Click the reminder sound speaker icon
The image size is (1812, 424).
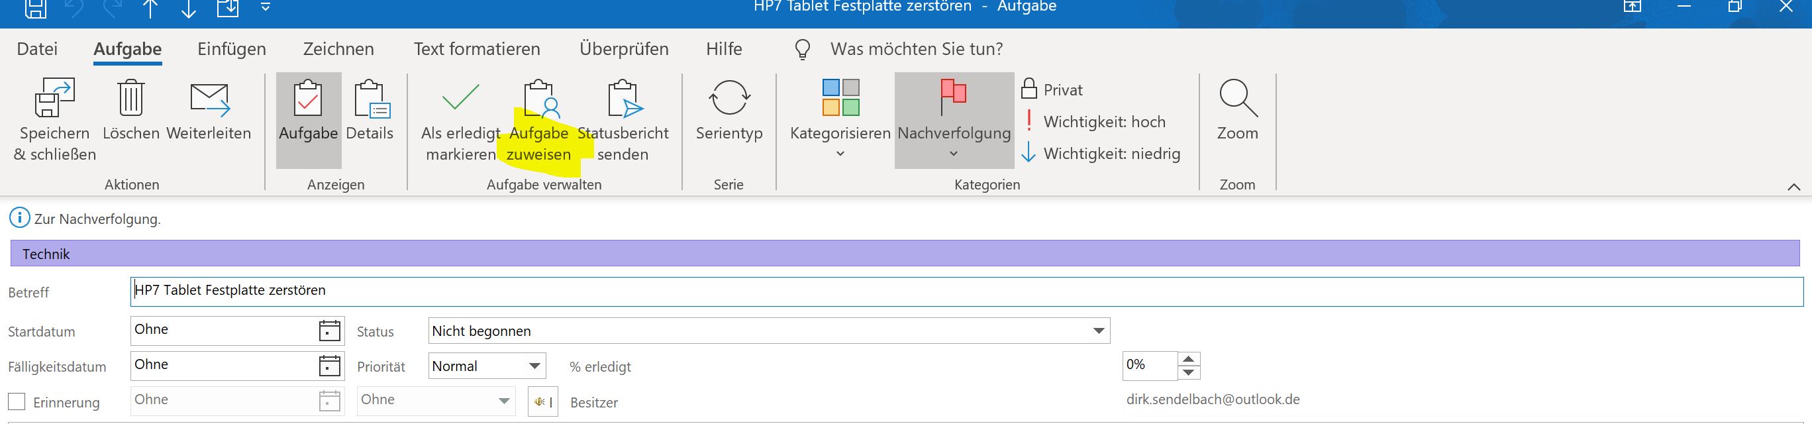pos(542,401)
